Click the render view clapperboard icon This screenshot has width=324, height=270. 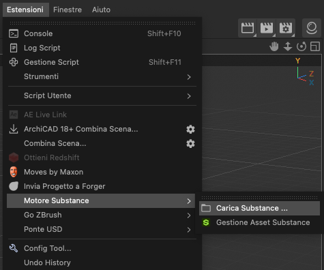tap(248, 28)
